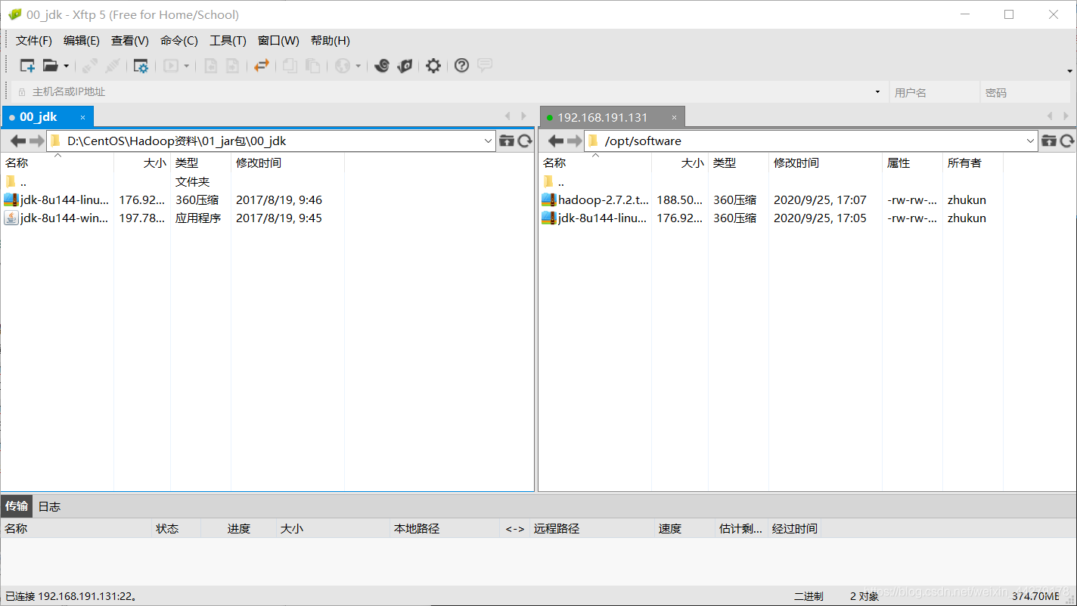Screen dimensions: 1077x606
Task: Select local jdk-8u144-linu... archive file
Action: (57, 200)
